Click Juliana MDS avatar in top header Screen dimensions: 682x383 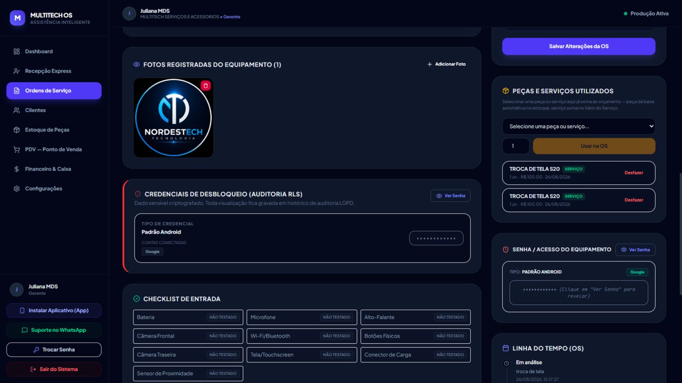[129, 14]
